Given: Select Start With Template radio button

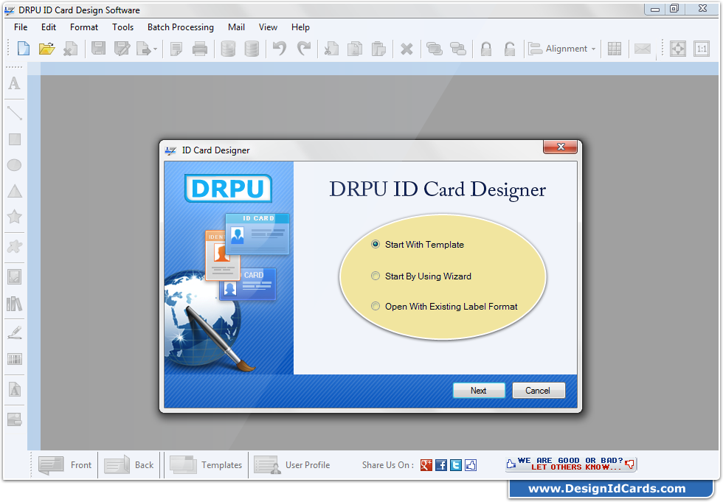Looking at the screenshot, I should coord(376,245).
